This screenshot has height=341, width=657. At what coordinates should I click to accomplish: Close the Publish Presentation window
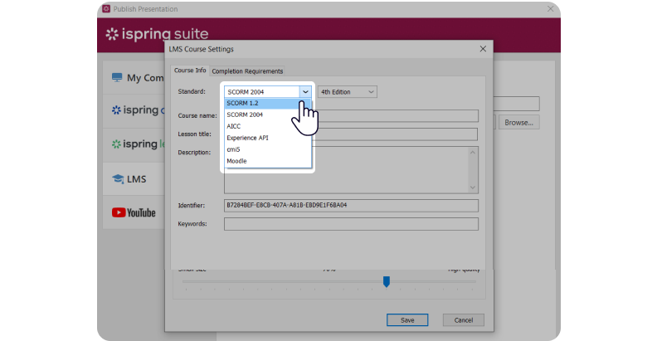550,9
